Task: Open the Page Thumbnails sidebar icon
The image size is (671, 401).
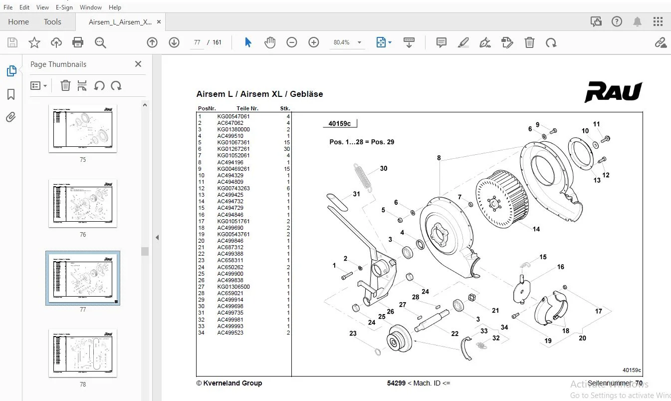Action: 11,71
